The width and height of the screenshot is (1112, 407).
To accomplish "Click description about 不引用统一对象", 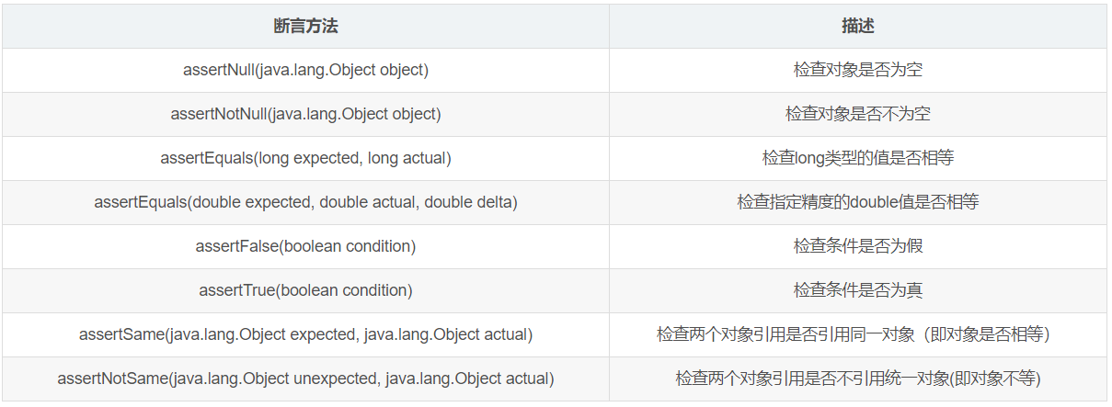I will [x=857, y=379].
